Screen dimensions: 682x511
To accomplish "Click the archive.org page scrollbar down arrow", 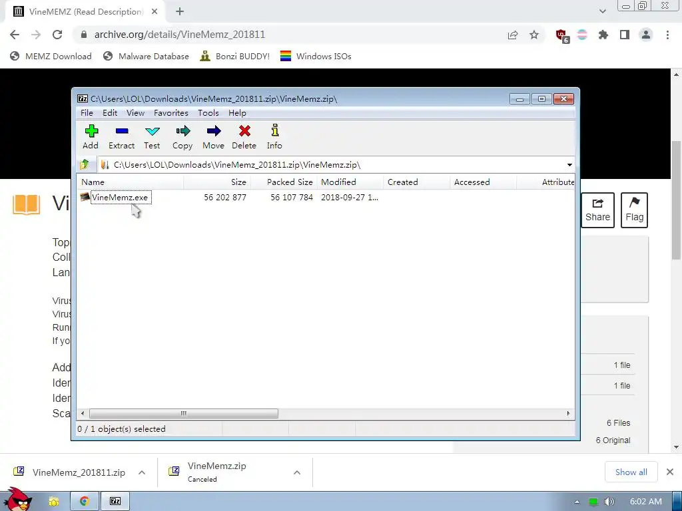I will tap(677, 446).
